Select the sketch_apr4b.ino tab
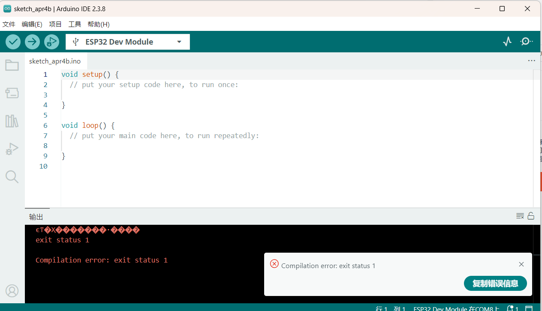 coord(55,61)
